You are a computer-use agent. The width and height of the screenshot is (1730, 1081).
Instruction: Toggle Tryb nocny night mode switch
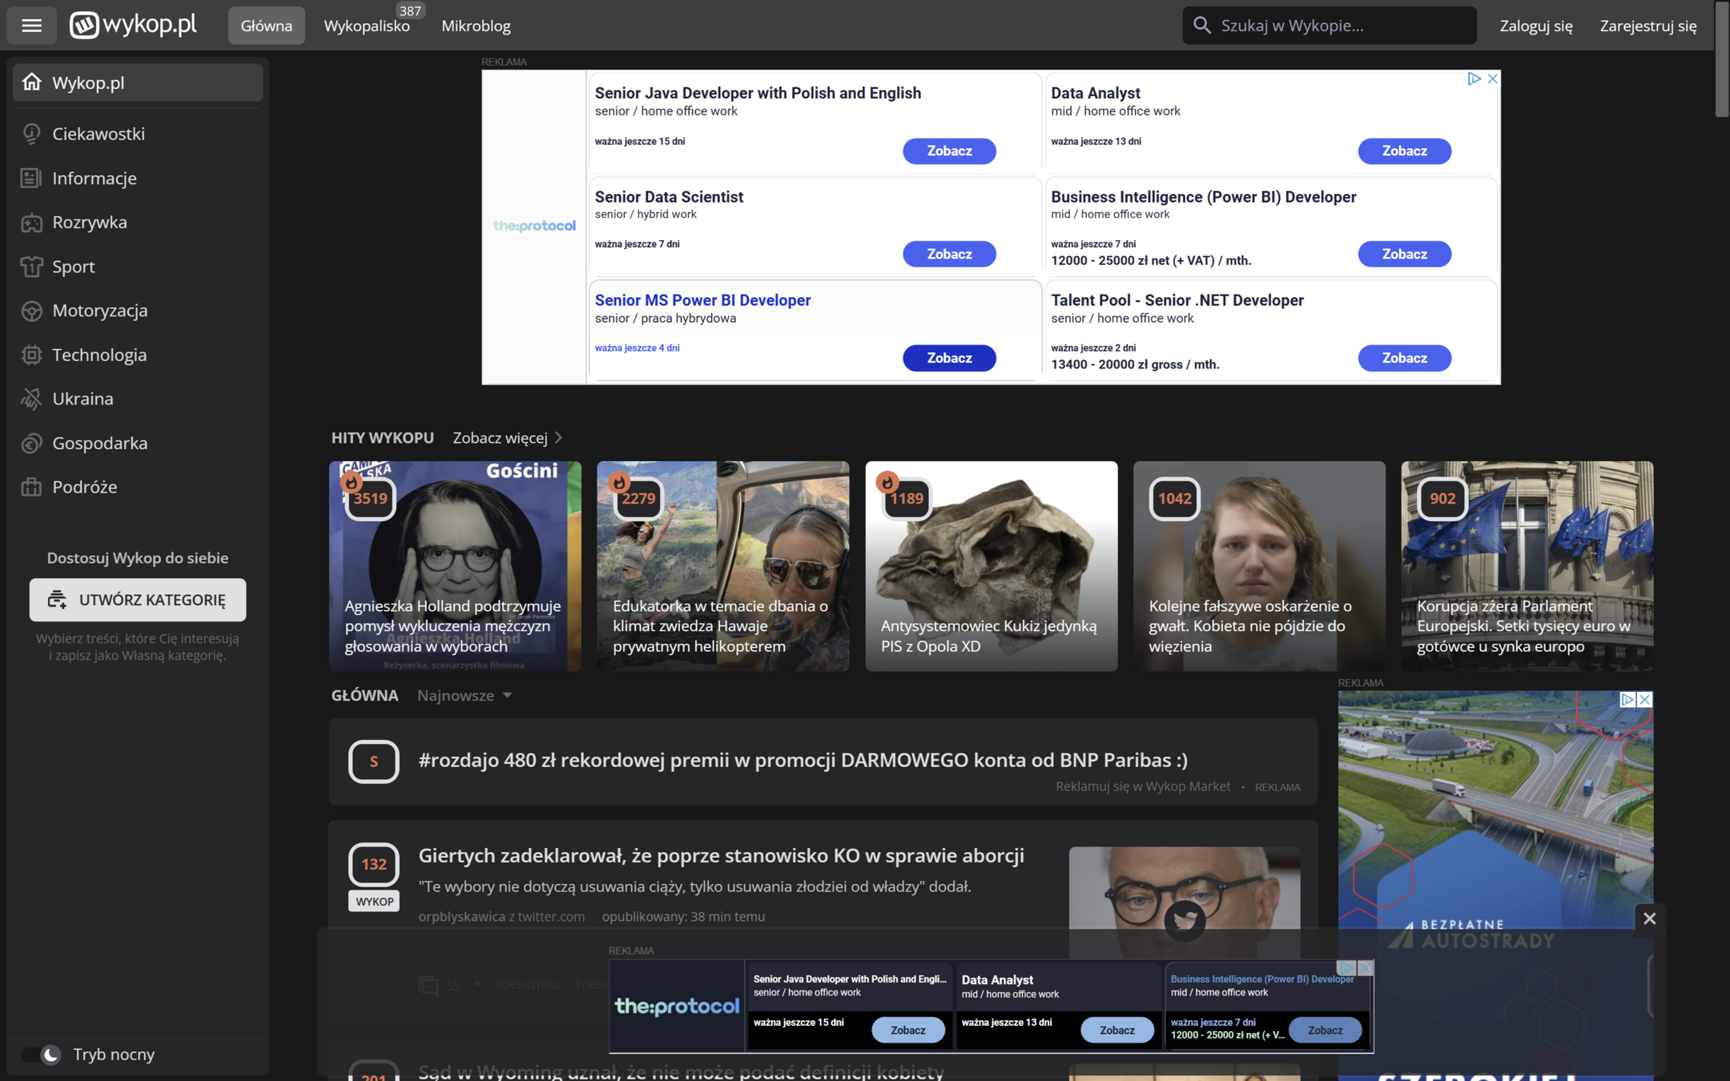(x=42, y=1054)
